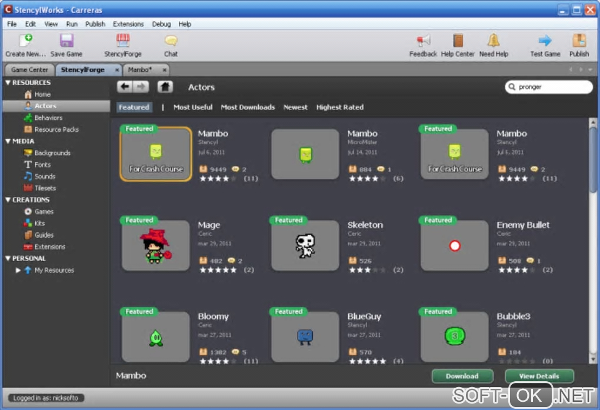The height and width of the screenshot is (410, 600).
Task: Click the Create New toolbar icon
Action: (x=25, y=41)
